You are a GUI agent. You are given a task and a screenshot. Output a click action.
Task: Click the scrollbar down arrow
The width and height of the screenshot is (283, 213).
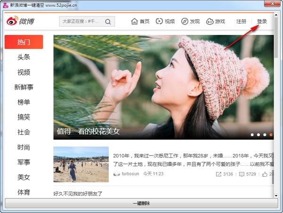pos(276,196)
